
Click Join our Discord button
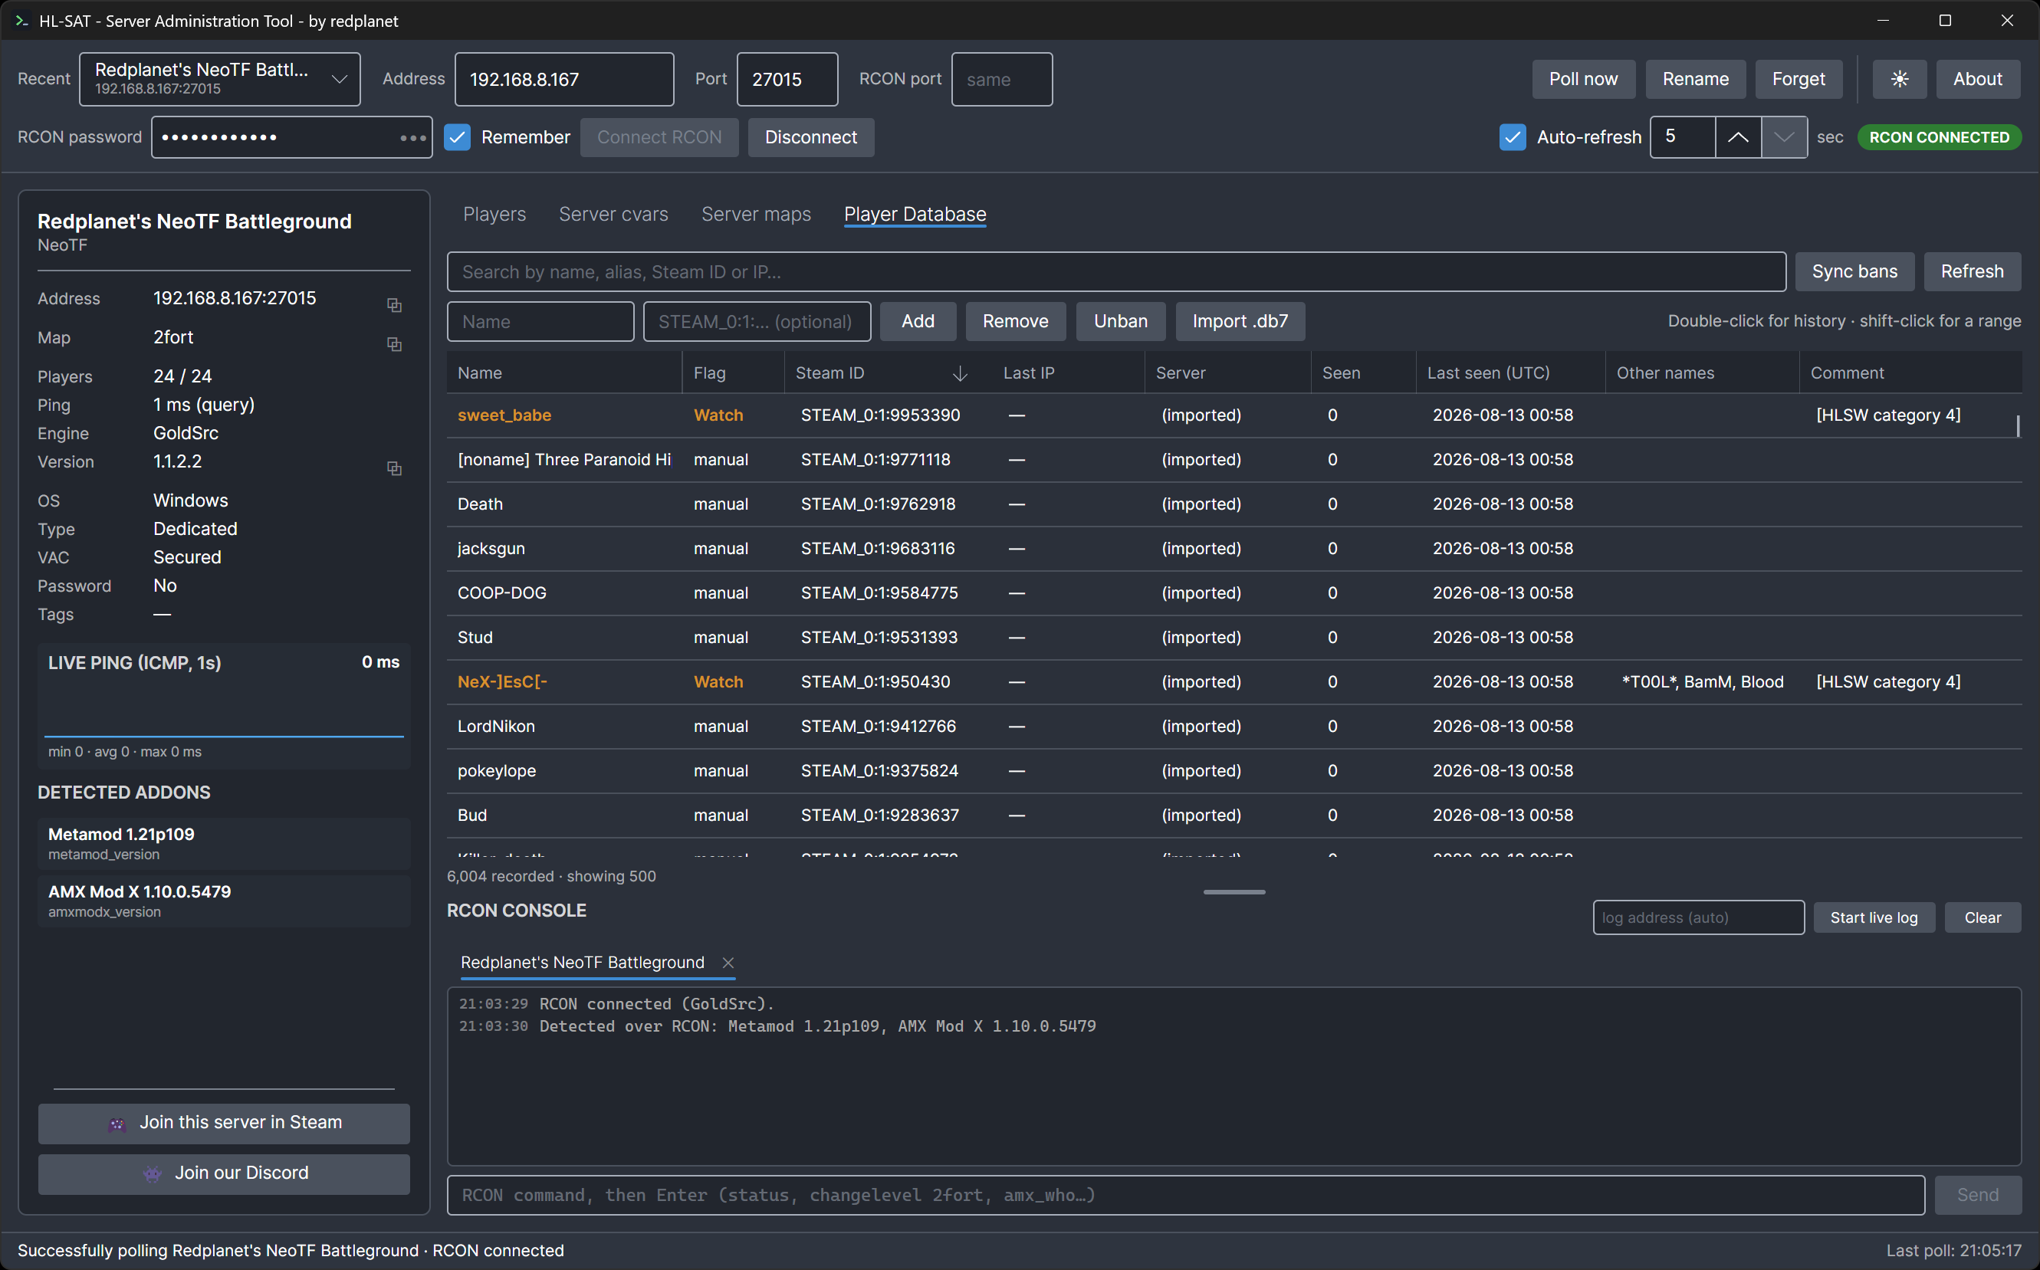click(225, 1173)
